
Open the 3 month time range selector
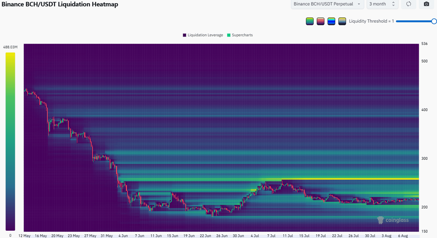tap(382, 4)
